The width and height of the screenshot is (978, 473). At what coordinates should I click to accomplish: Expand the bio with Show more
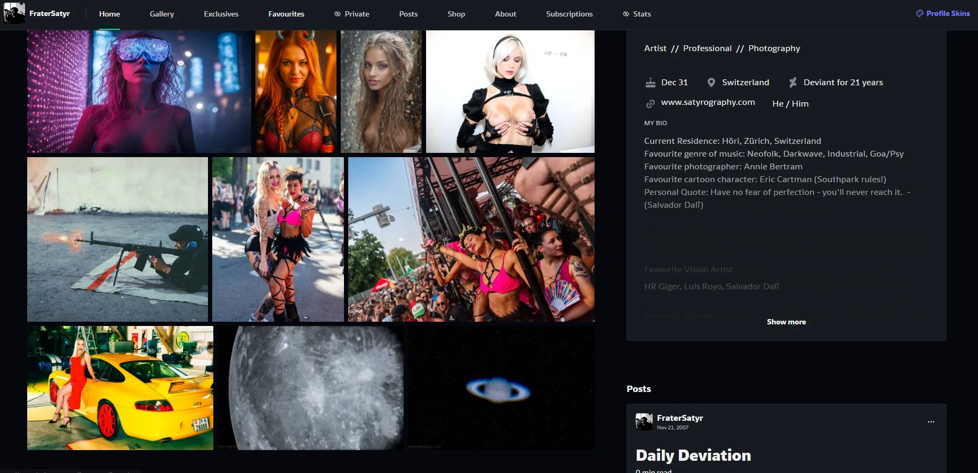[786, 322]
